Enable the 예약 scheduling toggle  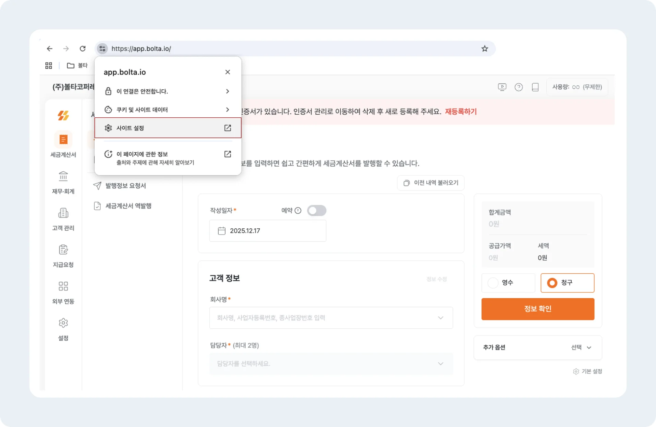(x=316, y=211)
